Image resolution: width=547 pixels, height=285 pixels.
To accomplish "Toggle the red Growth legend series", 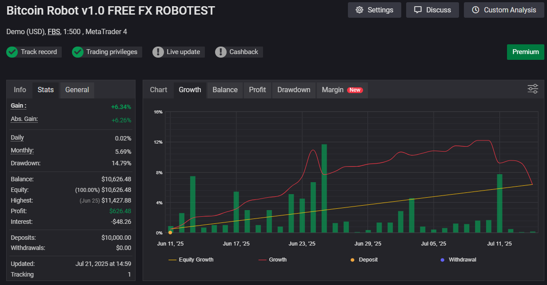I will pos(273,260).
